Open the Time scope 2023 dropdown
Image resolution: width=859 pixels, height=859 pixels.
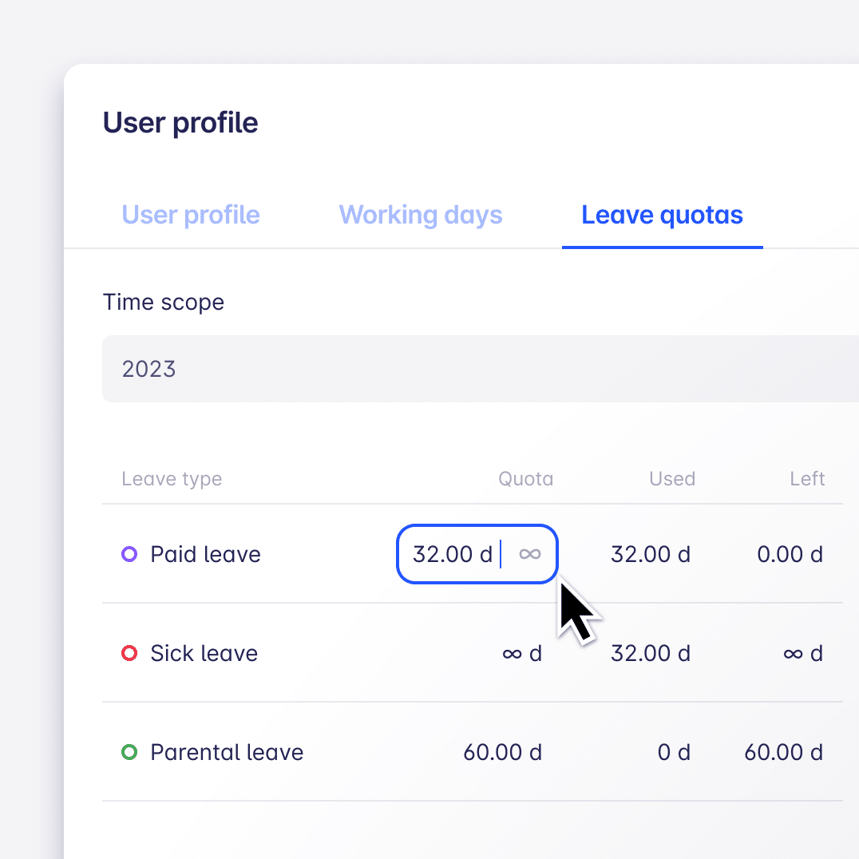[x=479, y=369]
